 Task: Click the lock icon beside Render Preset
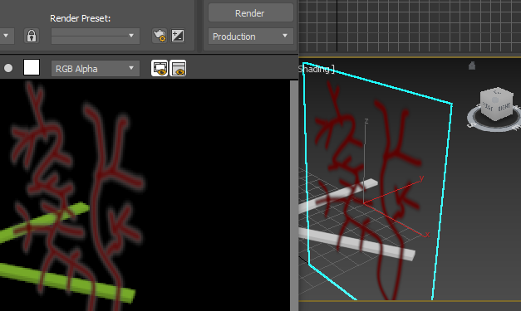coord(32,36)
